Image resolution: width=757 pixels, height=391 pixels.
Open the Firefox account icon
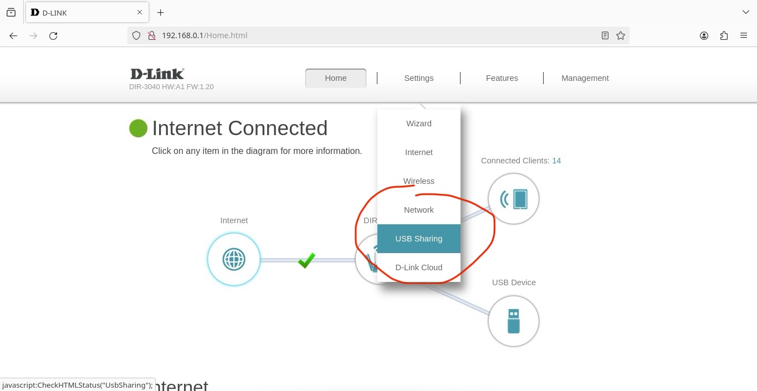click(704, 35)
